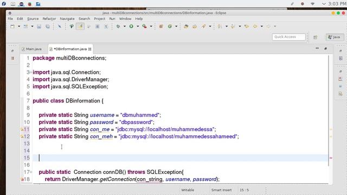Click the Forward navigation arrow icon
347x195 pixels.
(268, 27)
